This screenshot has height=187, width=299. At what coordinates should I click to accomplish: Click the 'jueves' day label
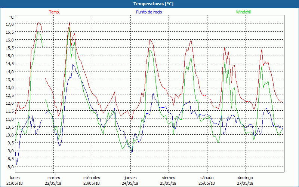pos(130,178)
